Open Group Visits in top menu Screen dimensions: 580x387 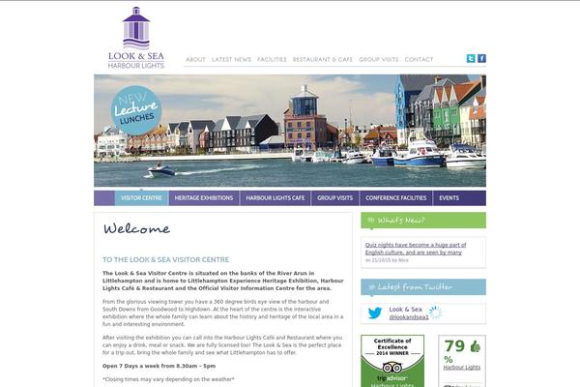tap(378, 59)
